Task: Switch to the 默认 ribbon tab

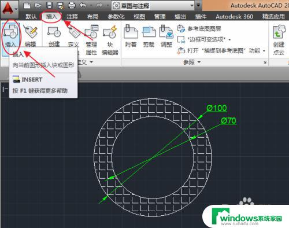Action: (x=31, y=17)
